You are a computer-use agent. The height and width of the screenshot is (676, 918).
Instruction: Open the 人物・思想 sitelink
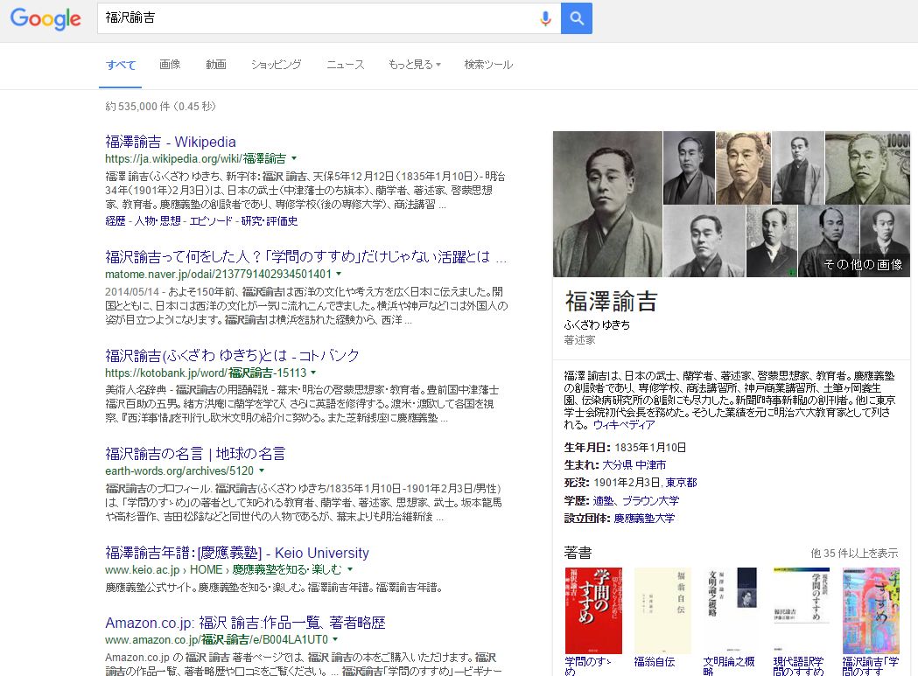(x=158, y=220)
